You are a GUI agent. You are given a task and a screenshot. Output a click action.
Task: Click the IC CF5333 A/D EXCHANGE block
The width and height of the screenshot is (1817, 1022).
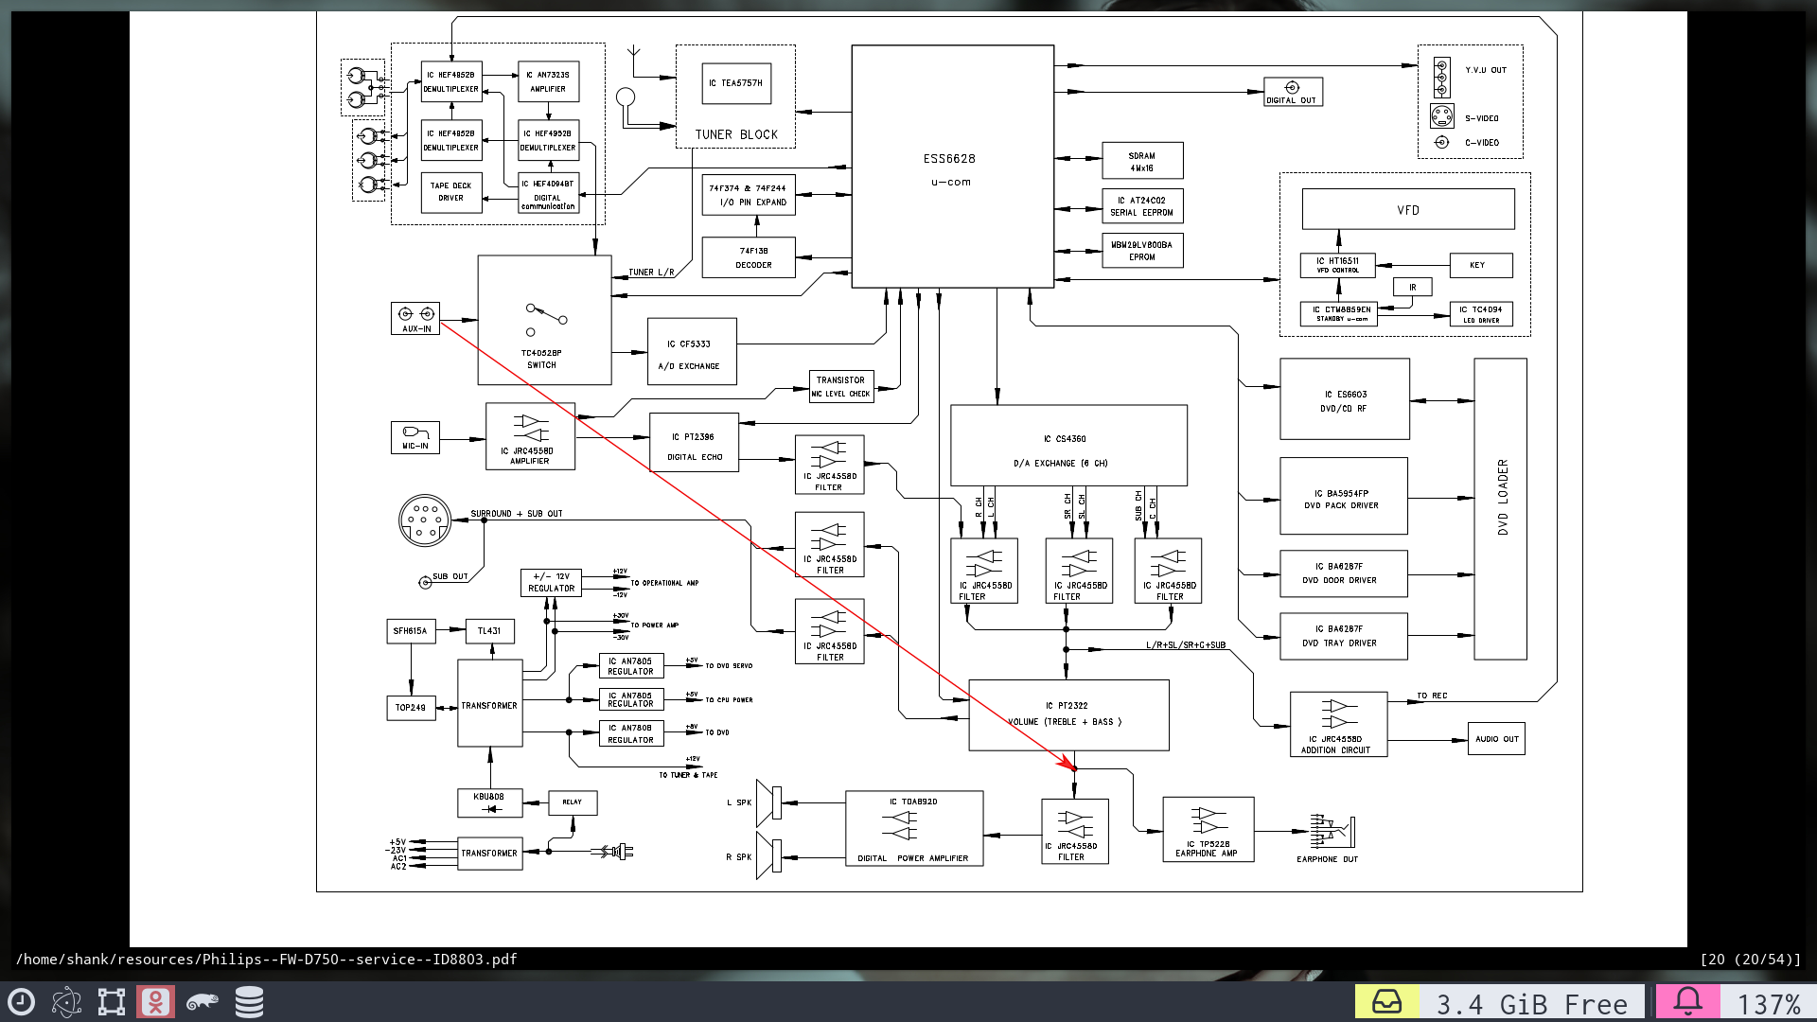[x=692, y=352]
